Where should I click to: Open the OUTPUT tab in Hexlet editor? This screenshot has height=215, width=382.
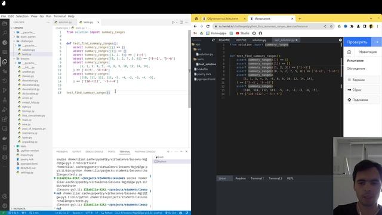(x=241, y=40)
